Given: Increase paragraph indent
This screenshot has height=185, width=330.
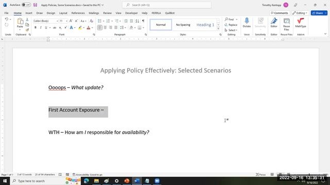Looking at the screenshot, I should tap(131, 21).
